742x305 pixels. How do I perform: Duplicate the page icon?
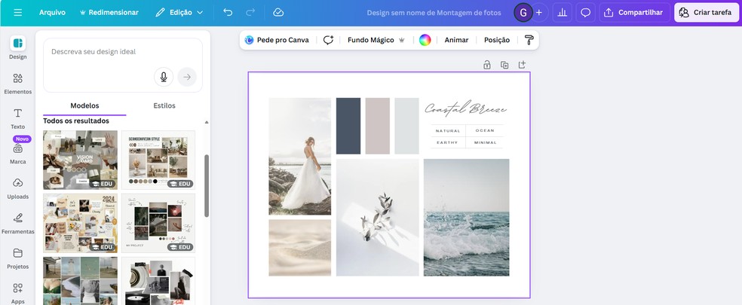504,65
